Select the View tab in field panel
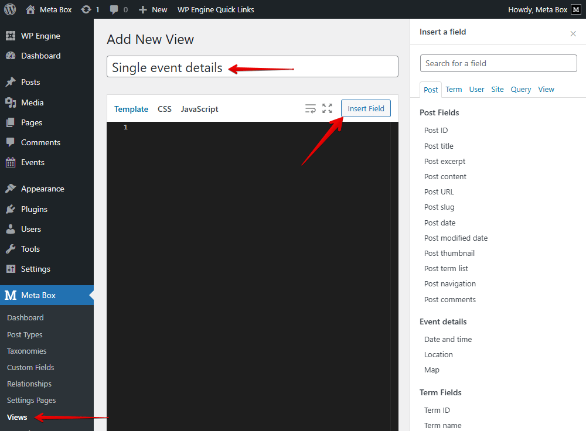This screenshot has height=431, width=586. tap(546, 89)
